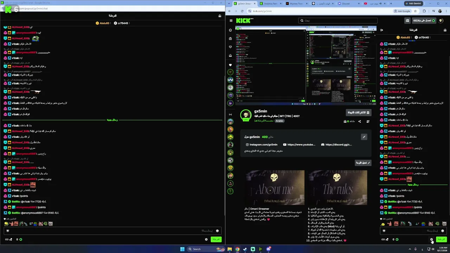Screen dimensions: 450x253
Task: Click the search field on Kick
Action: 337,21
